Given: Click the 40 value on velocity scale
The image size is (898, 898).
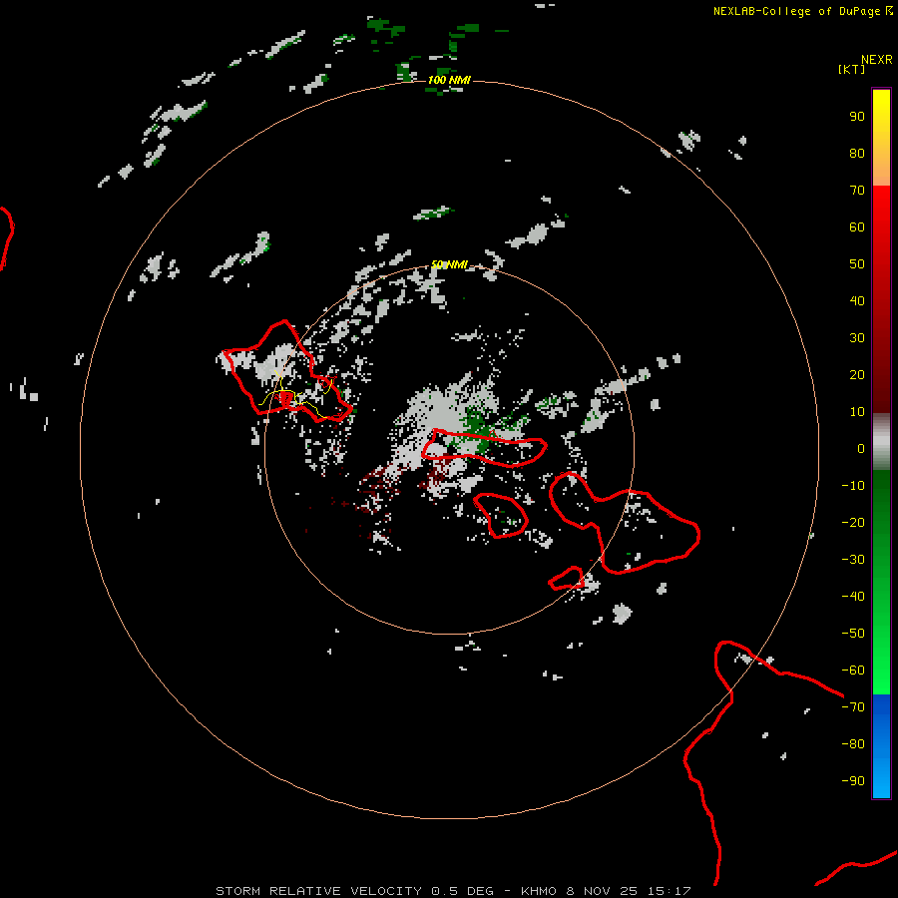Looking at the screenshot, I should tap(857, 300).
